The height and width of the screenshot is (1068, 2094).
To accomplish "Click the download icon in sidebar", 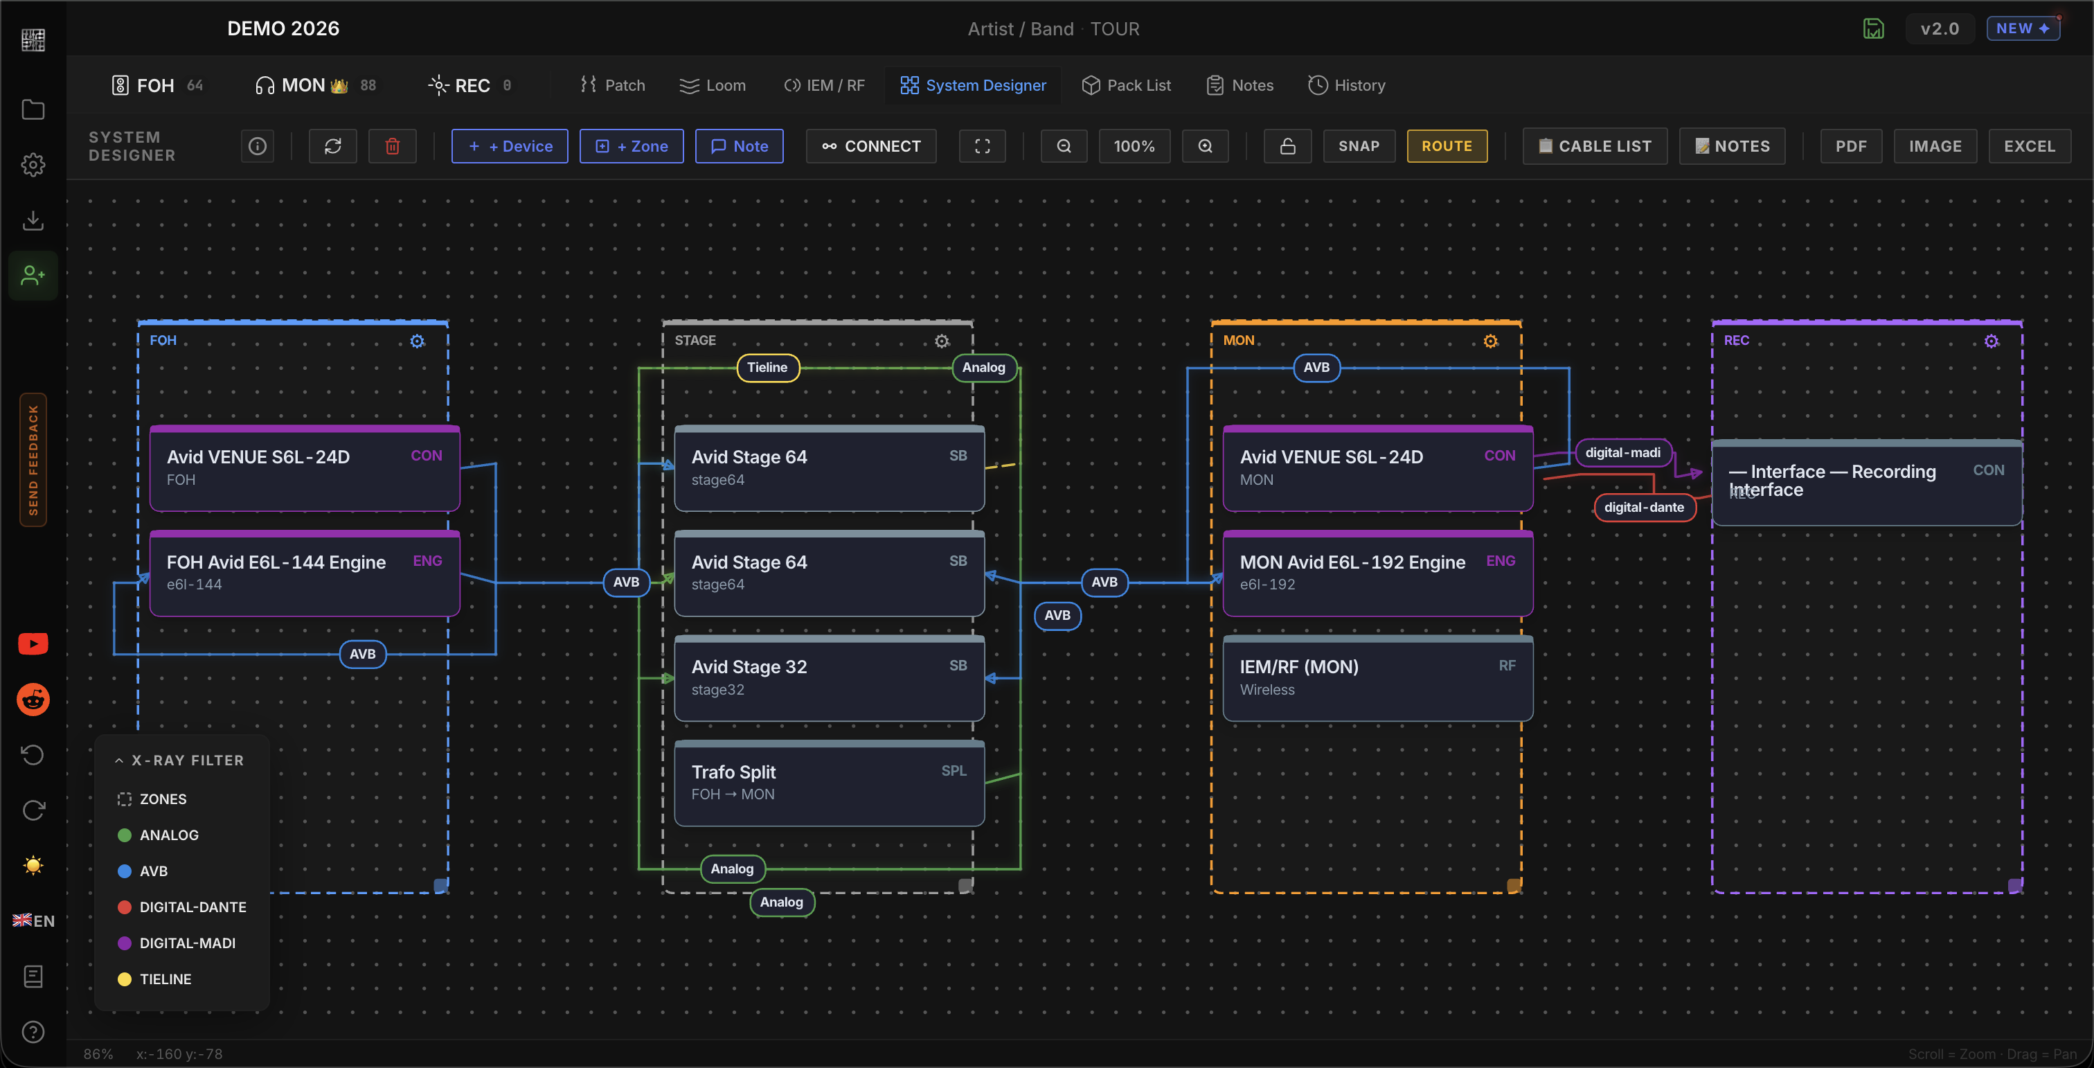I will pos(33,220).
